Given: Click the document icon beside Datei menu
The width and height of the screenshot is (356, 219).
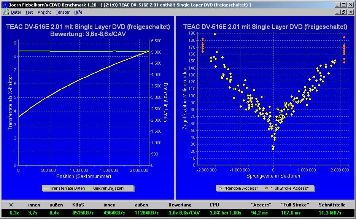Looking at the screenshot, I should pos(6,12).
